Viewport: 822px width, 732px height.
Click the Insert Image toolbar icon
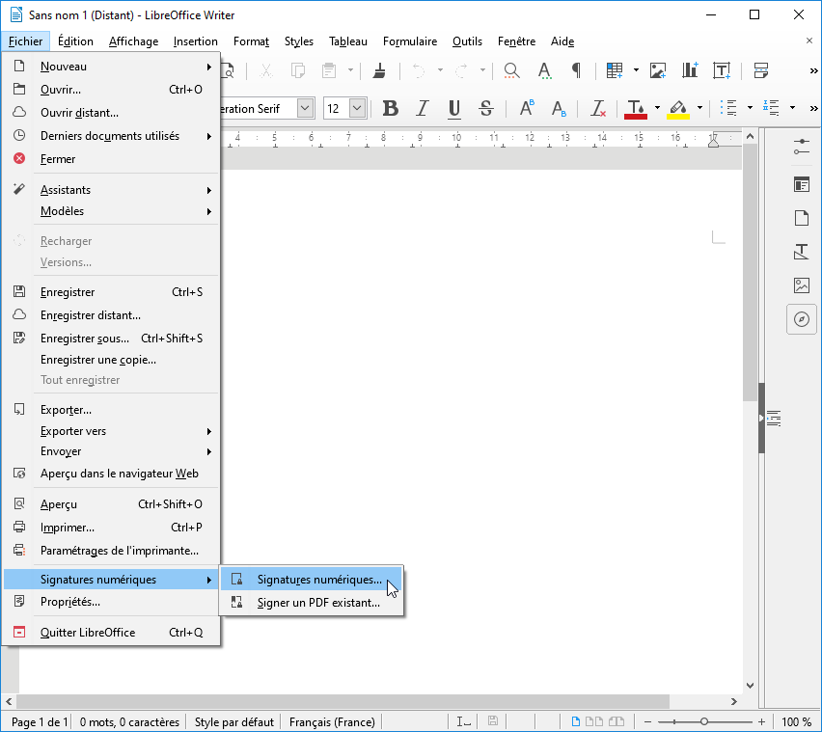click(658, 70)
